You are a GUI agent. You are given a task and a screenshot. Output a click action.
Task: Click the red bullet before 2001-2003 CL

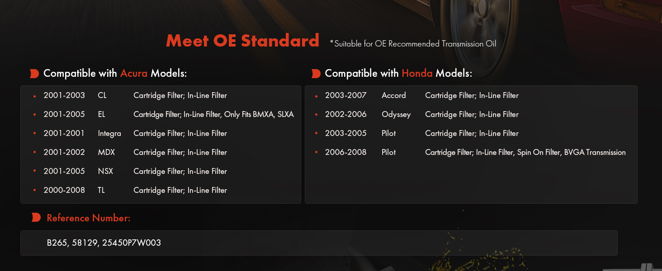(35, 96)
